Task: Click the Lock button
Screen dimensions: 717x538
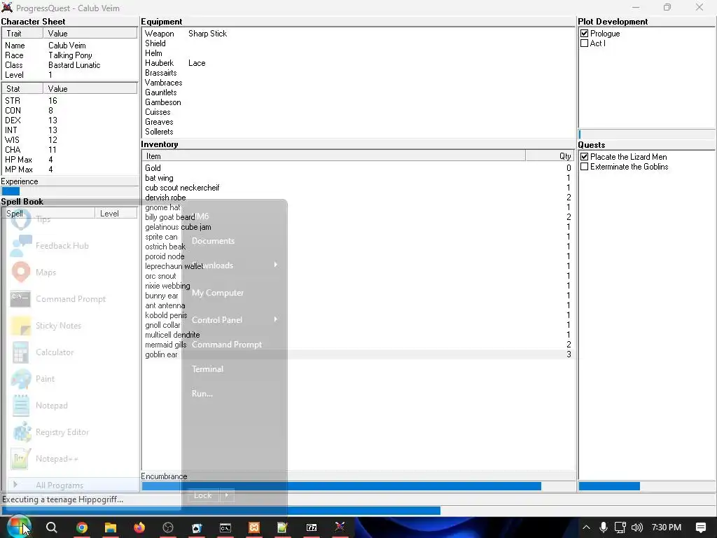Action: (202, 495)
